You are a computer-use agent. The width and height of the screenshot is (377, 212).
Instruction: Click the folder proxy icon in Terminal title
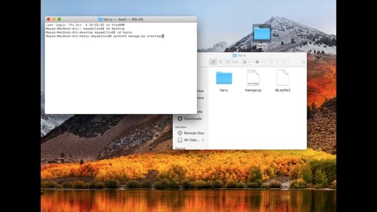point(100,19)
